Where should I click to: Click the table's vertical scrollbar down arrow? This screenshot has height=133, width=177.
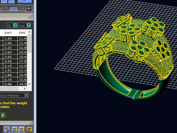click(29, 84)
